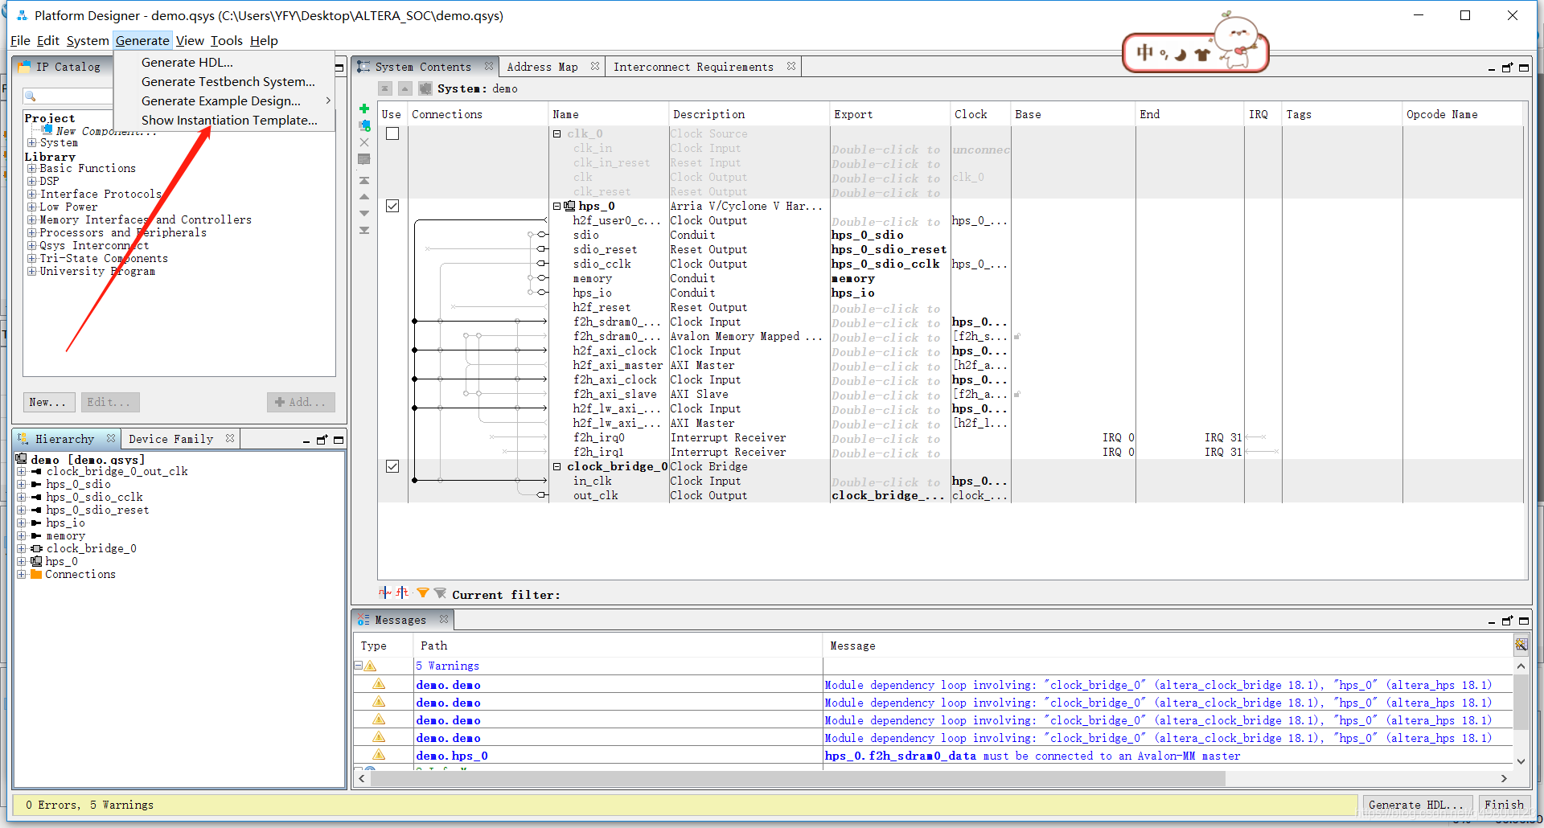Close the Interconnect Requirements tab

click(x=790, y=66)
